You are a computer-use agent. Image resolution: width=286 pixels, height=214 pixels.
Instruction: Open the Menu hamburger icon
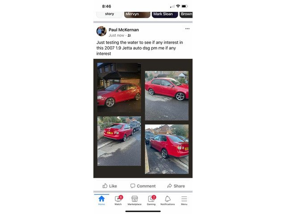coord(184,199)
